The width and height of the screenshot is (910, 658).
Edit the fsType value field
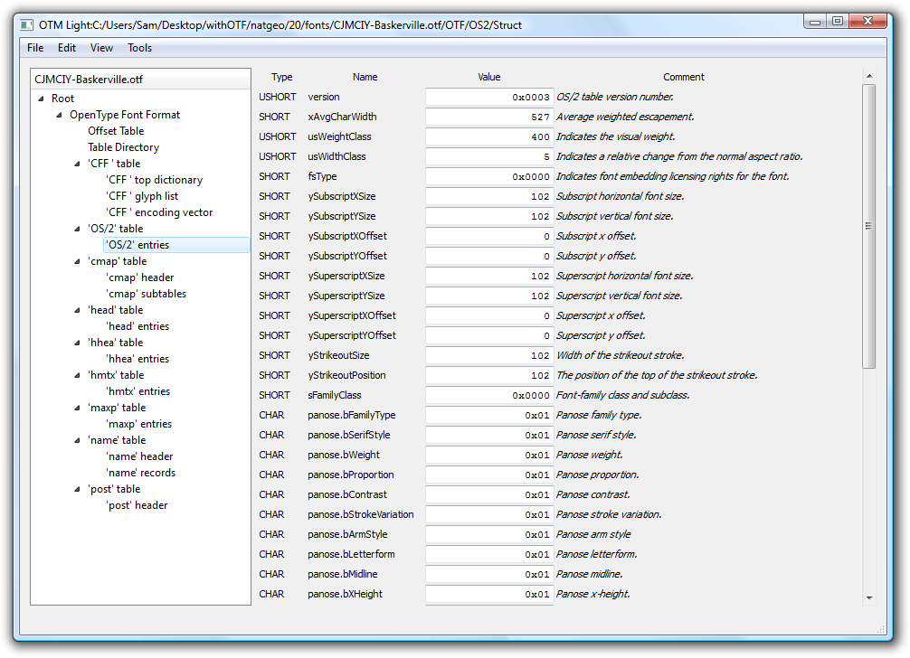coord(488,176)
